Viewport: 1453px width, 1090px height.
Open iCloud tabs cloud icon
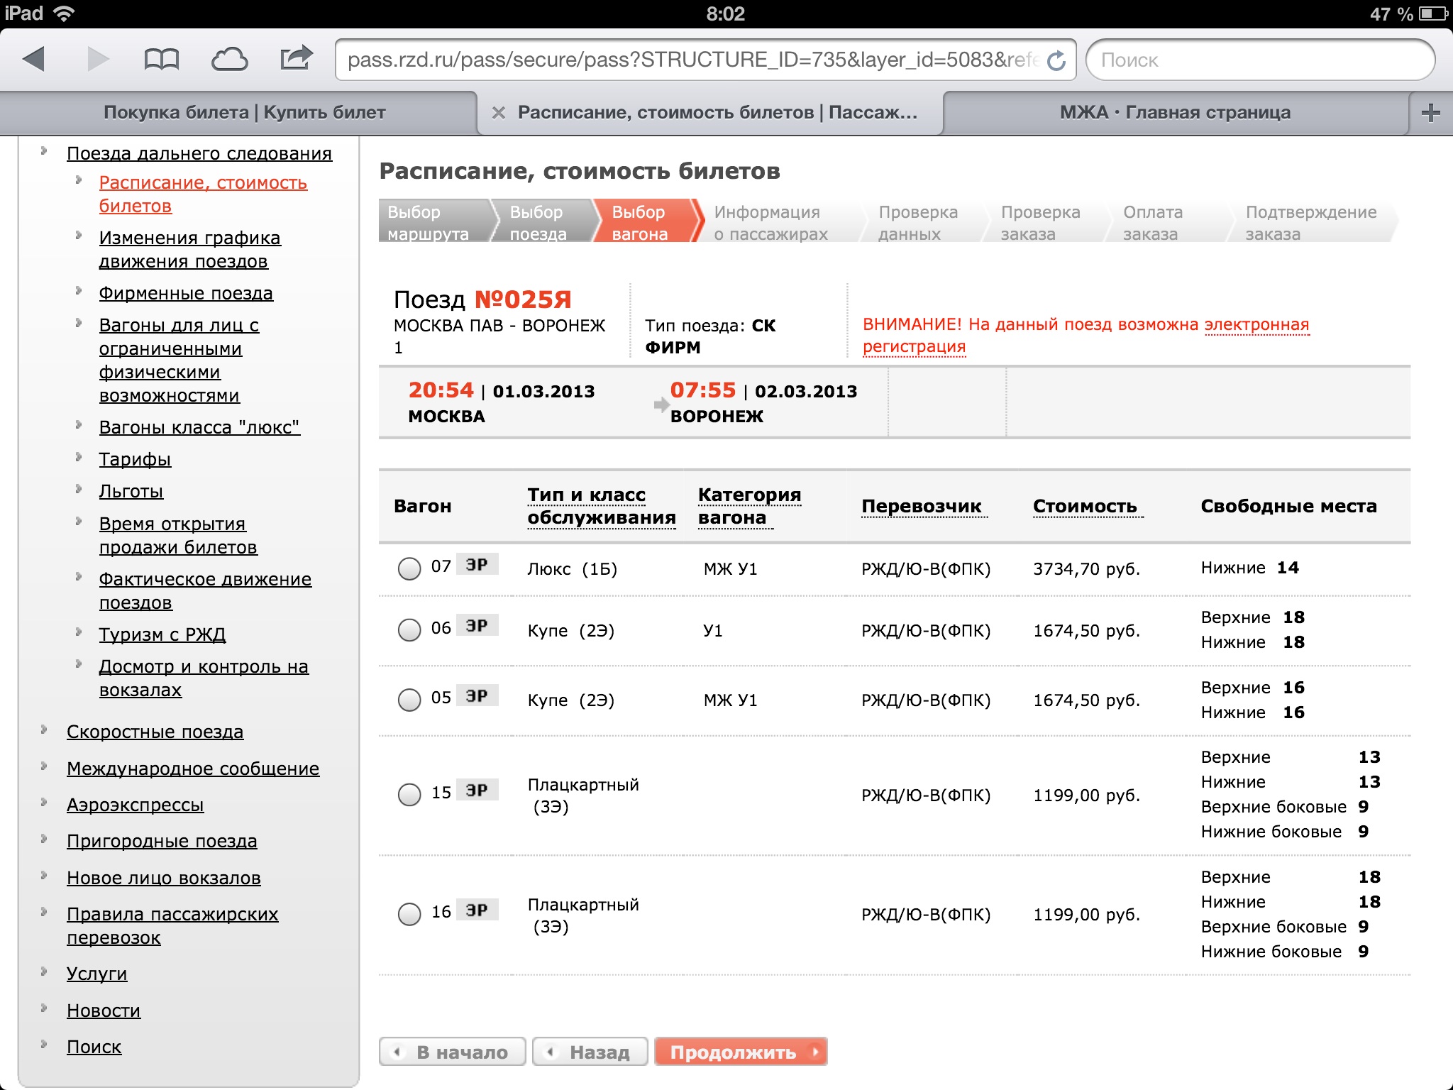[x=229, y=60]
